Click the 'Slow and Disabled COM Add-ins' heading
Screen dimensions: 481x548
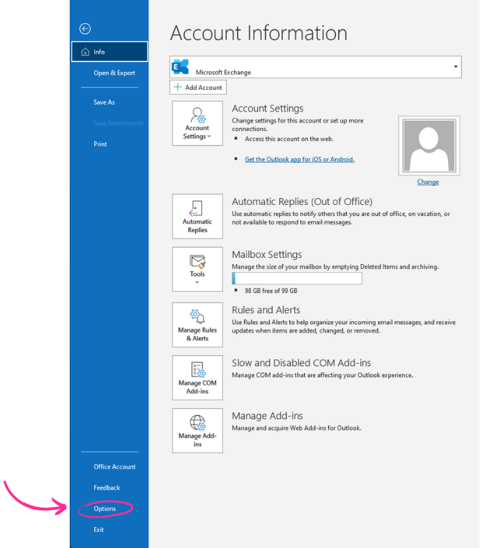(x=301, y=363)
